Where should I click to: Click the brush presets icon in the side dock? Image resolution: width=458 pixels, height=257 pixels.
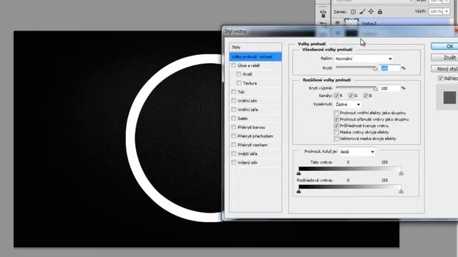pos(323,14)
